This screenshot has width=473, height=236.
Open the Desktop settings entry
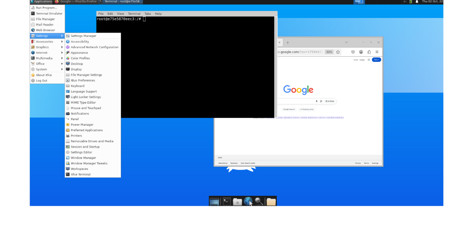[x=93, y=64]
